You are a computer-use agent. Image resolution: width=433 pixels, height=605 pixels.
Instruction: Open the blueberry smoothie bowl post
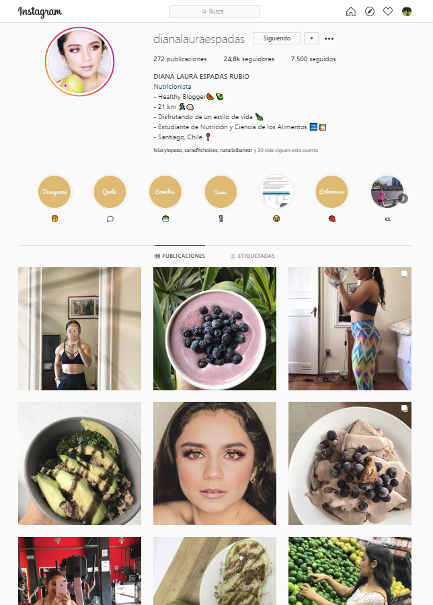click(x=214, y=328)
